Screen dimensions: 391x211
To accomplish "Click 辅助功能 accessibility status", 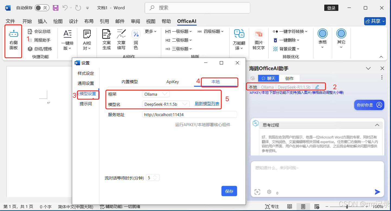I will click(x=120, y=207).
